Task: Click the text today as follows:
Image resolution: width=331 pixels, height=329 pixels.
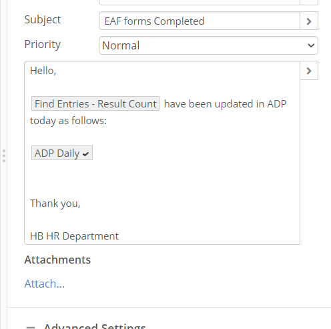Action: pos(68,121)
